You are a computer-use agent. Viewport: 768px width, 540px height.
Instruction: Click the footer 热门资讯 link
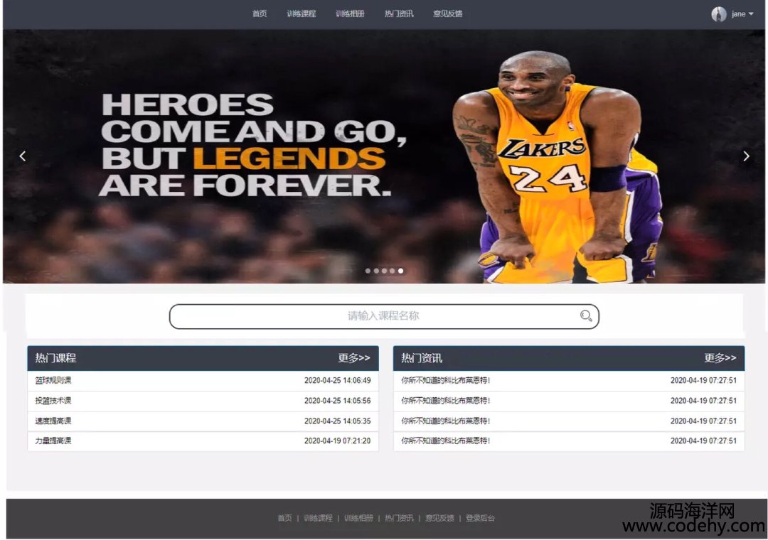[399, 518]
